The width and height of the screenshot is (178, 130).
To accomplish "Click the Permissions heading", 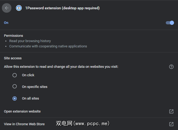I will pos(14,35).
